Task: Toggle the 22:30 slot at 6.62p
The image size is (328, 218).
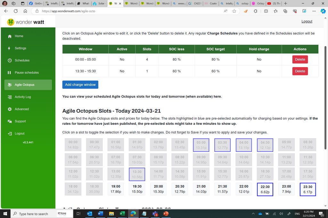Action: click(265, 189)
